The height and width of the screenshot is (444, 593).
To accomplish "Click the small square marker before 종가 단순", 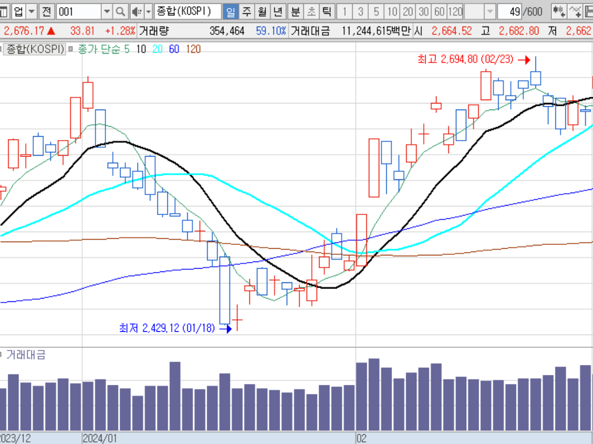I will pyautogui.click(x=71, y=49).
